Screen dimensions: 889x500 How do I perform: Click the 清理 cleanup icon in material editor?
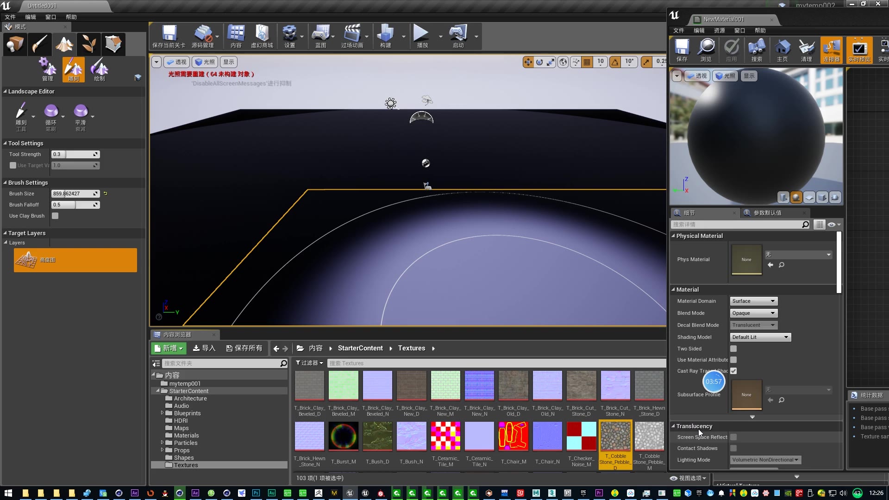(806, 50)
